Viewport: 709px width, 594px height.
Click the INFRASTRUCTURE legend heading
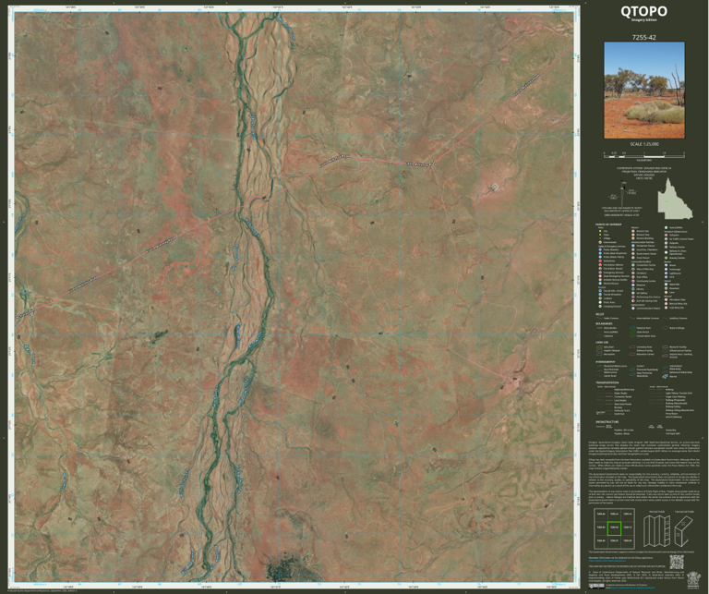click(x=607, y=422)
